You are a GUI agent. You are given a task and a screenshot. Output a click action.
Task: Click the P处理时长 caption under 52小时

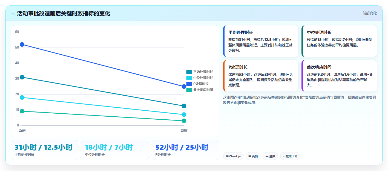point(163,155)
